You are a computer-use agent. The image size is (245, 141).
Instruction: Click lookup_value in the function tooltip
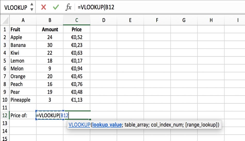pos(107,125)
